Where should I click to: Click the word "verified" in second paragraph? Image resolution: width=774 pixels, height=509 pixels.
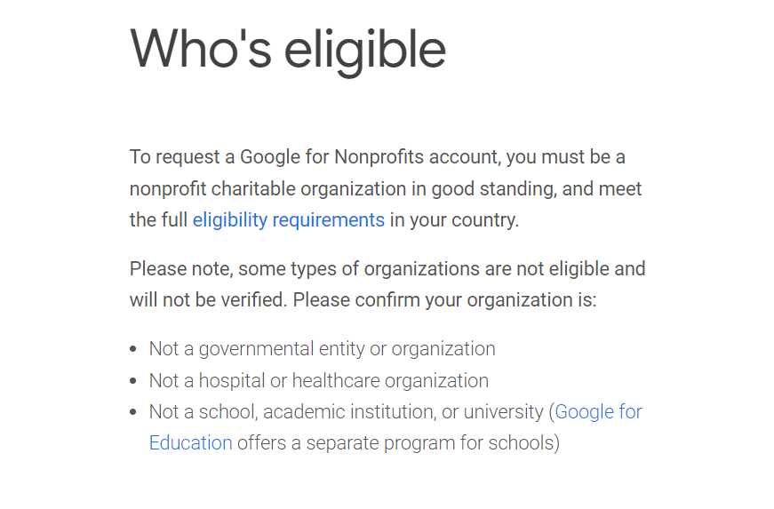click(x=251, y=300)
